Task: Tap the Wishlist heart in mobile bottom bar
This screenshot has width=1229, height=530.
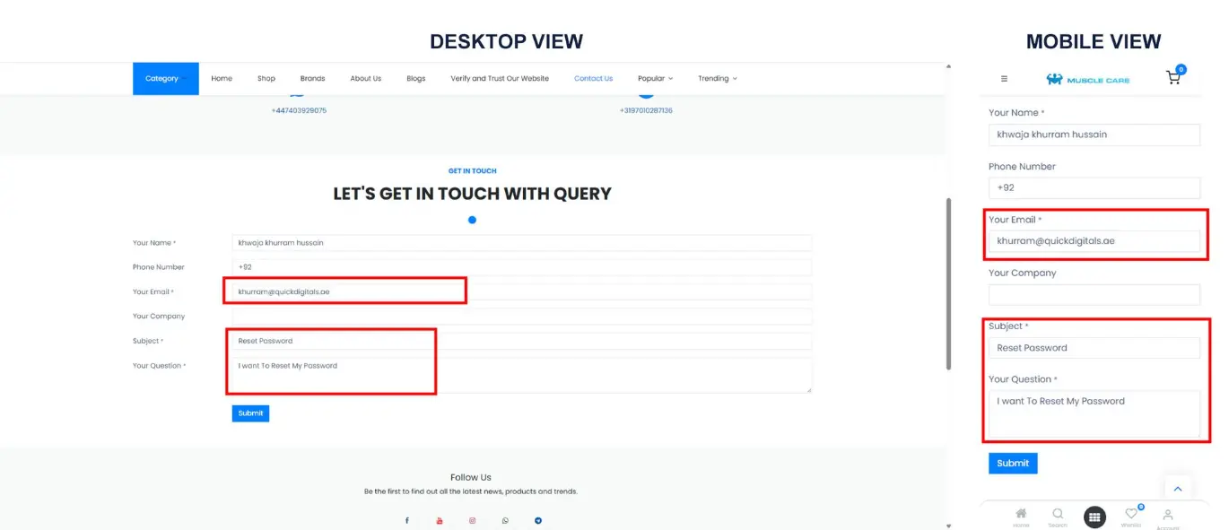Action: point(1131,515)
